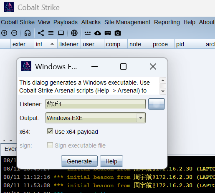
Task: Collapse split pane with up arrow
Action: click(x=4, y=141)
